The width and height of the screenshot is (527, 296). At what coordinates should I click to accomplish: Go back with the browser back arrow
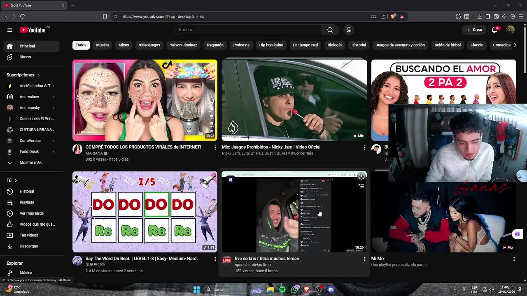coord(6,16)
